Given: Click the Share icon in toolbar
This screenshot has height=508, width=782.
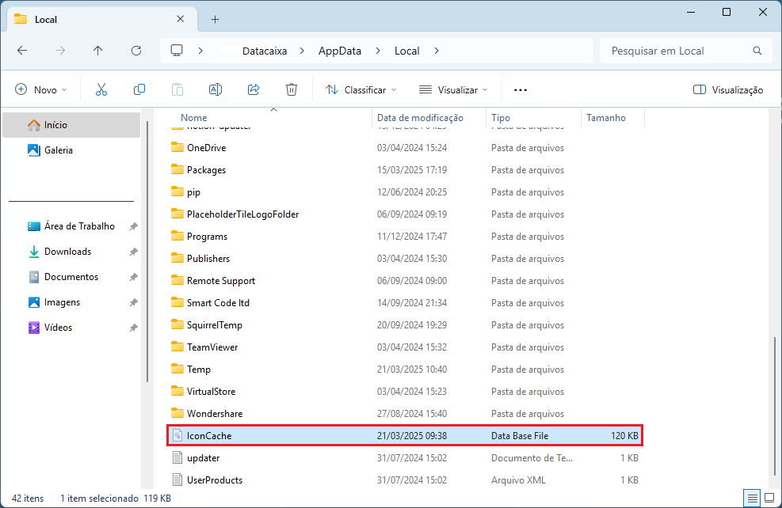Looking at the screenshot, I should coord(254,89).
